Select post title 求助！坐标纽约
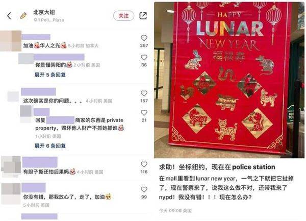Screen dimensions: 306x221 click(217, 167)
